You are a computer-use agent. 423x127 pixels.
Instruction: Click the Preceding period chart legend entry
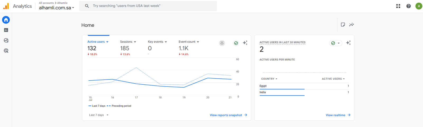tap(119, 106)
